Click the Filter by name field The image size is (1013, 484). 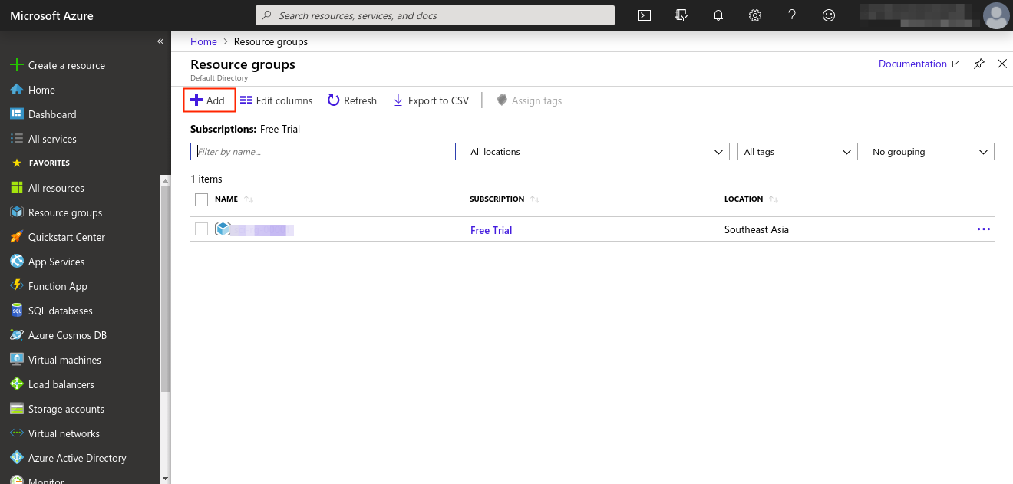click(323, 152)
